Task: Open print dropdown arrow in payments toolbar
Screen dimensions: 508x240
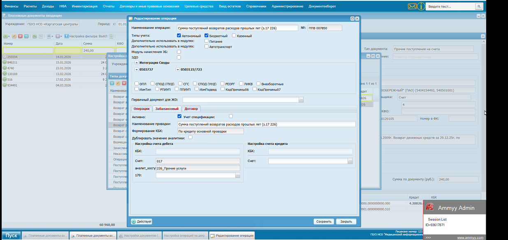Action: [52, 36]
